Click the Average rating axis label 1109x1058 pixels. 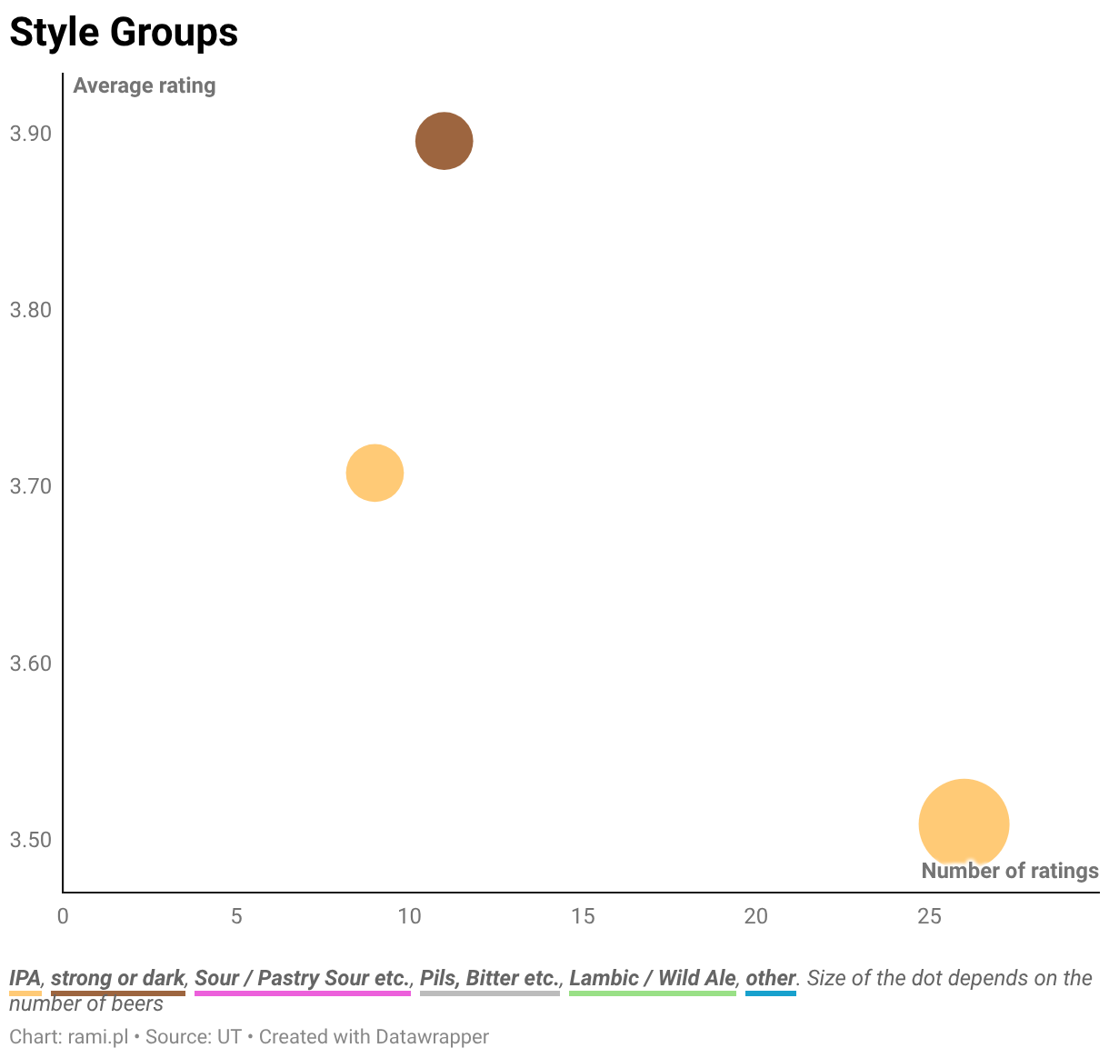(145, 85)
